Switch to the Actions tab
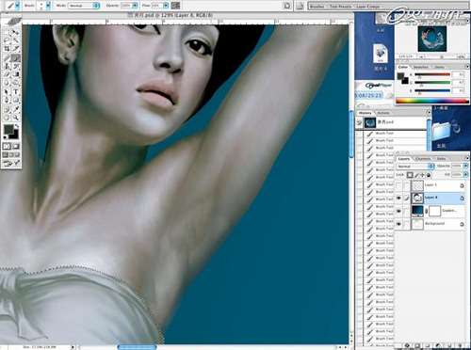471x350 pixels. click(x=383, y=113)
